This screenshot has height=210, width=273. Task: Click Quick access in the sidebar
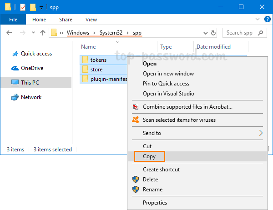tap(36, 54)
